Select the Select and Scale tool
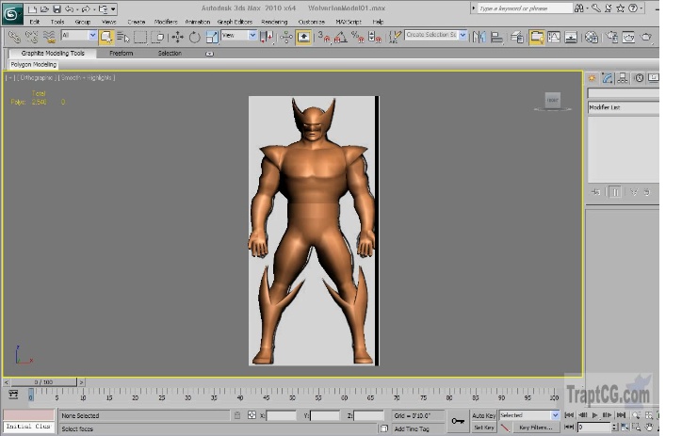This screenshot has height=436, width=682. point(212,37)
